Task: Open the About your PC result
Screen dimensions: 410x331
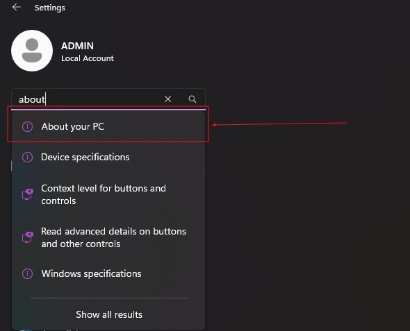Action: point(108,126)
